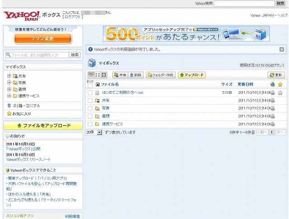Click the 500ポイント banner ad
Viewport: 289px width, 219px height.
(186, 33)
